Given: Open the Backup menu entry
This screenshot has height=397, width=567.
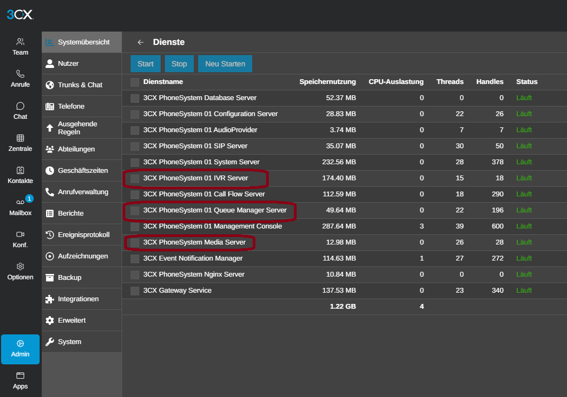Looking at the screenshot, I should point(82,278).
